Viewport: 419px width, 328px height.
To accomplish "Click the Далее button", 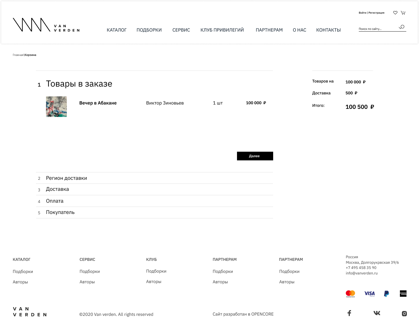I will tap(255, 156).
